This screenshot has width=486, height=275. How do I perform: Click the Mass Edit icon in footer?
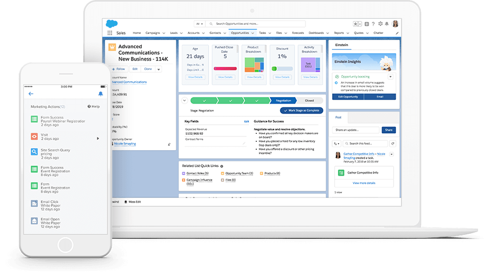click(126, 202)
